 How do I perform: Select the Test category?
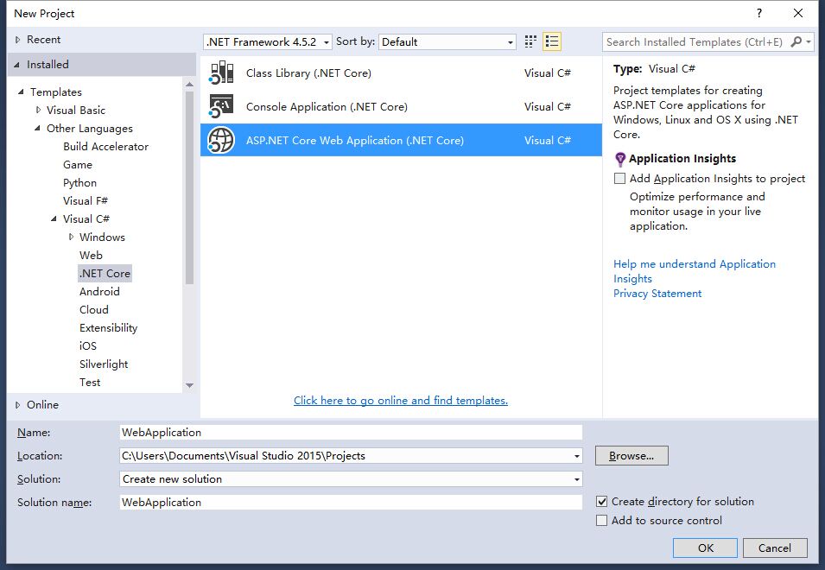click(90, 383)
